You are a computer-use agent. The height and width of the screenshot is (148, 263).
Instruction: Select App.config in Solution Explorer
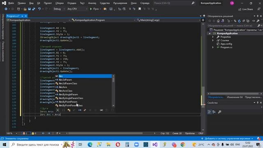click(x=226, y=44)
